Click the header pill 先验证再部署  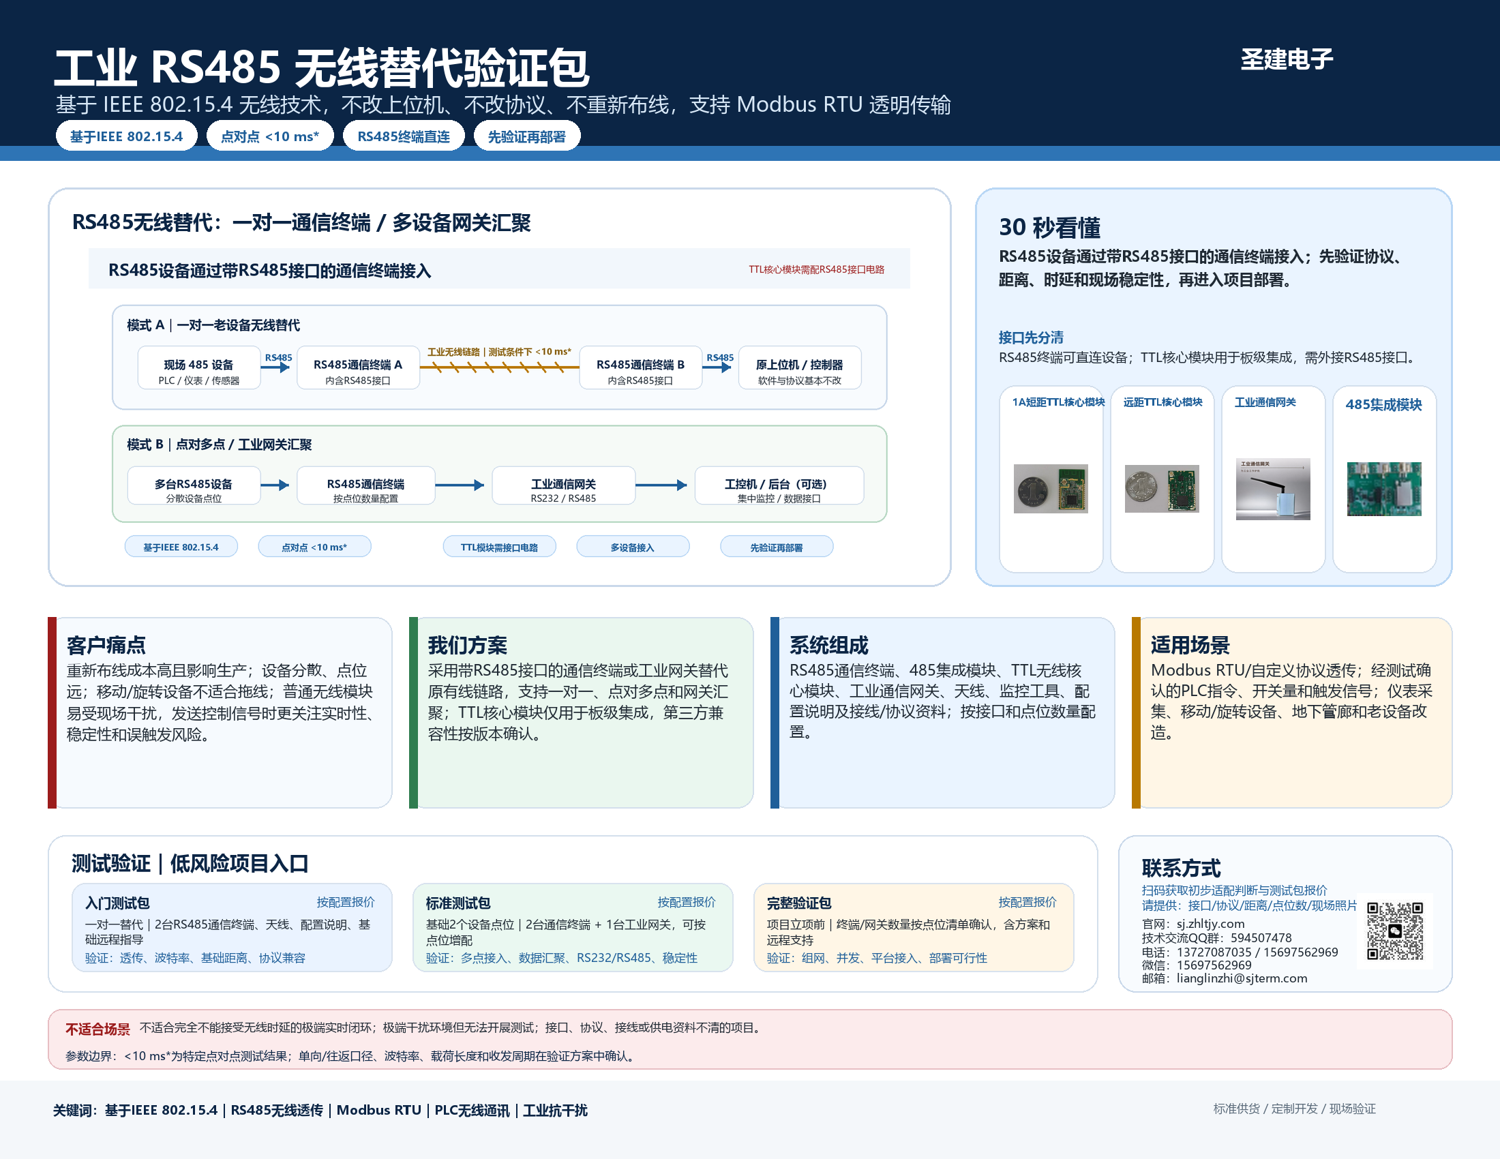pyautogui.click(x=527, y=136)
